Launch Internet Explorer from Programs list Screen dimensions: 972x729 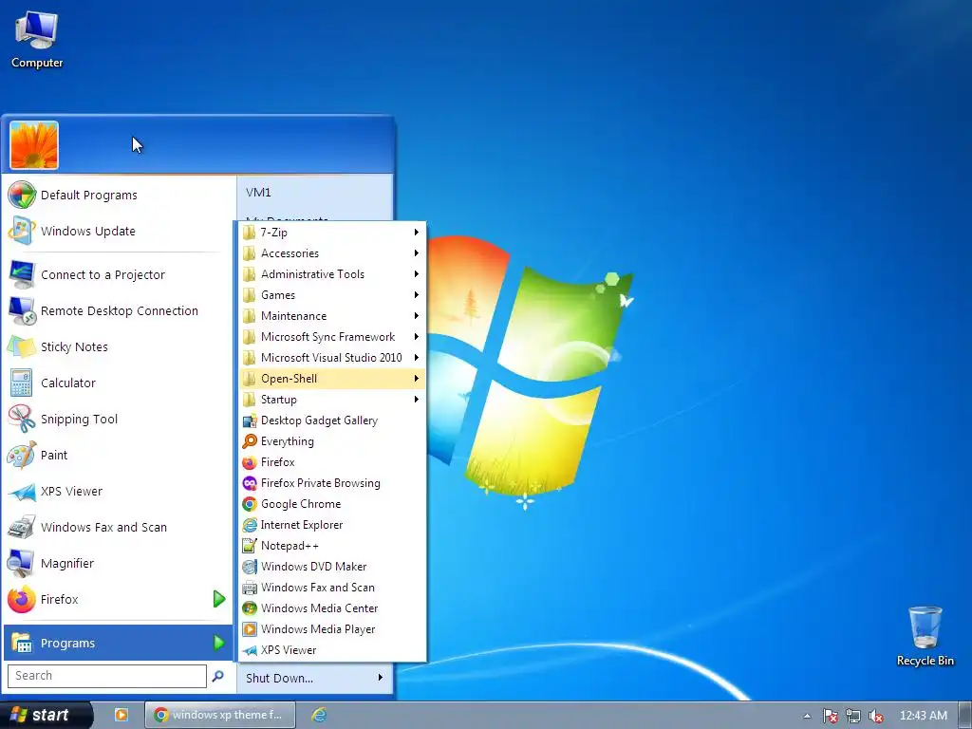coord(332,525)
